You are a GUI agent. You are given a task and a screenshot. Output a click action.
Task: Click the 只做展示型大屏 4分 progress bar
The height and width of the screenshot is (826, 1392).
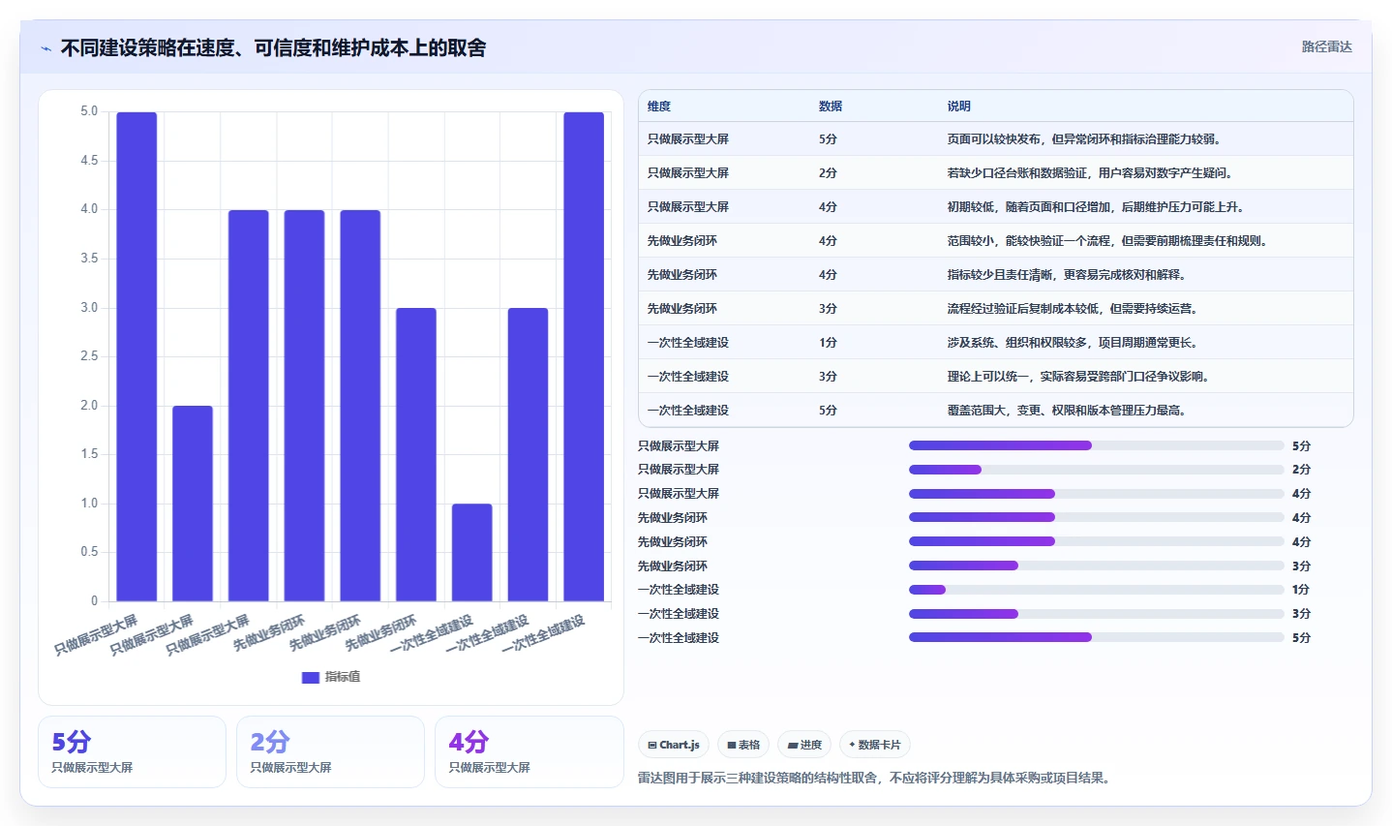point(1097,494)
